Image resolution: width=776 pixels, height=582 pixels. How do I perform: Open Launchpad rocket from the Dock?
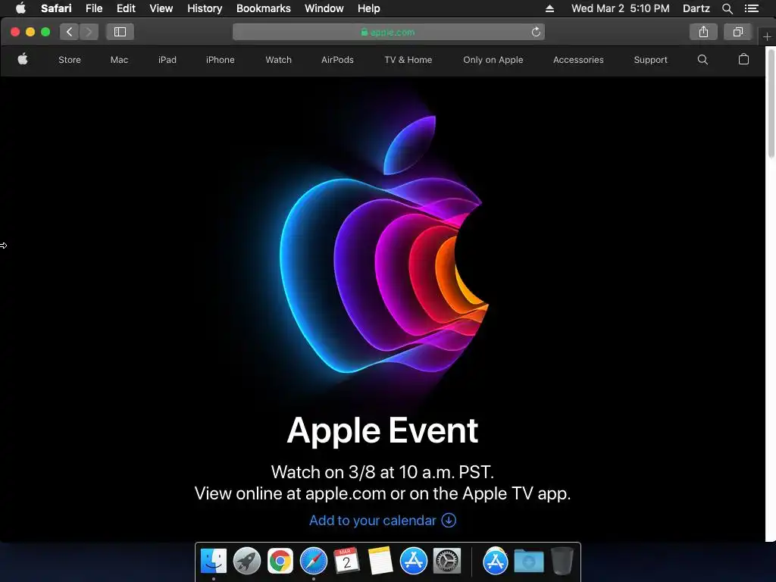click(x=247, y=562)
